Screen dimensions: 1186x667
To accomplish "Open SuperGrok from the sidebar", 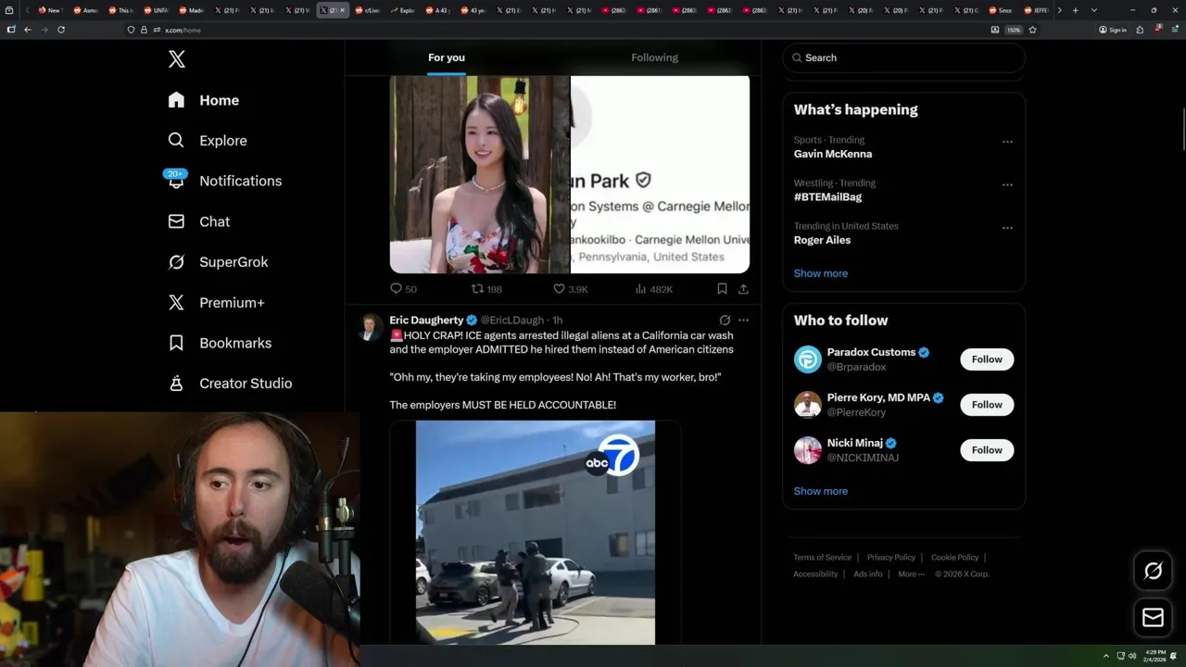I will (219, 262).
